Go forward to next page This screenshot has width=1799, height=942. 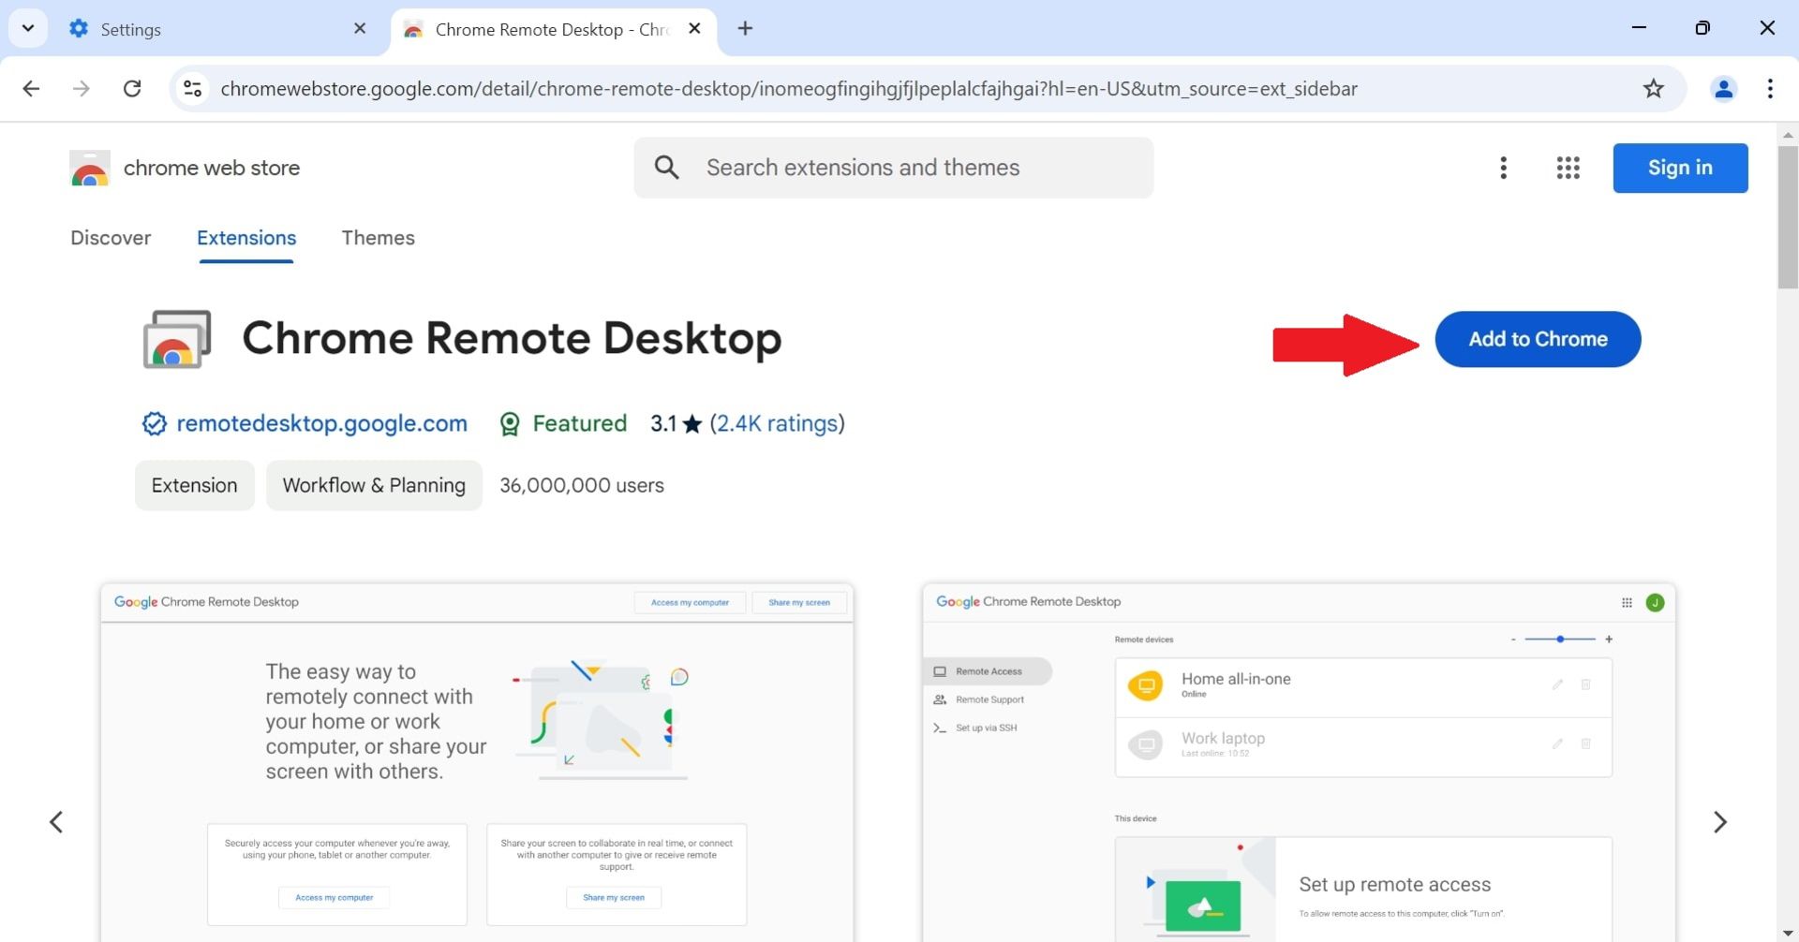(82, 89)
